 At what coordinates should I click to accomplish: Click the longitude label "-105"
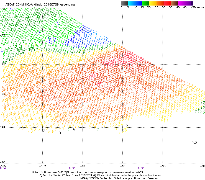[3, 166]
